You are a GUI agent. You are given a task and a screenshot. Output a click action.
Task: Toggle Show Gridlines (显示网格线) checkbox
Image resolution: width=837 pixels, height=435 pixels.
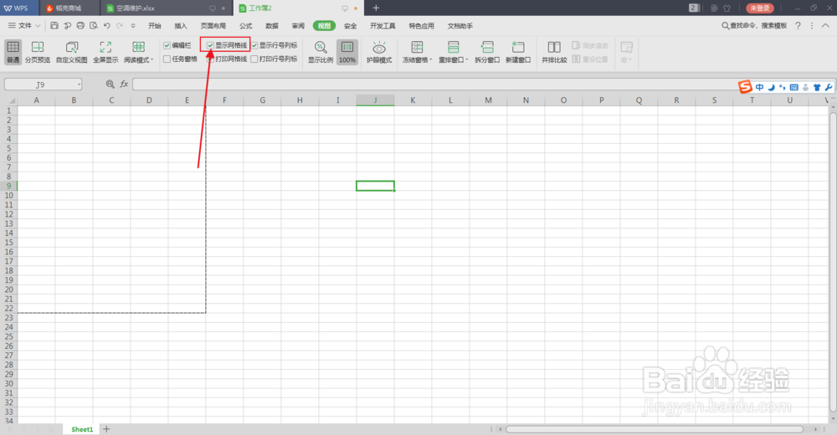point(210,45)
